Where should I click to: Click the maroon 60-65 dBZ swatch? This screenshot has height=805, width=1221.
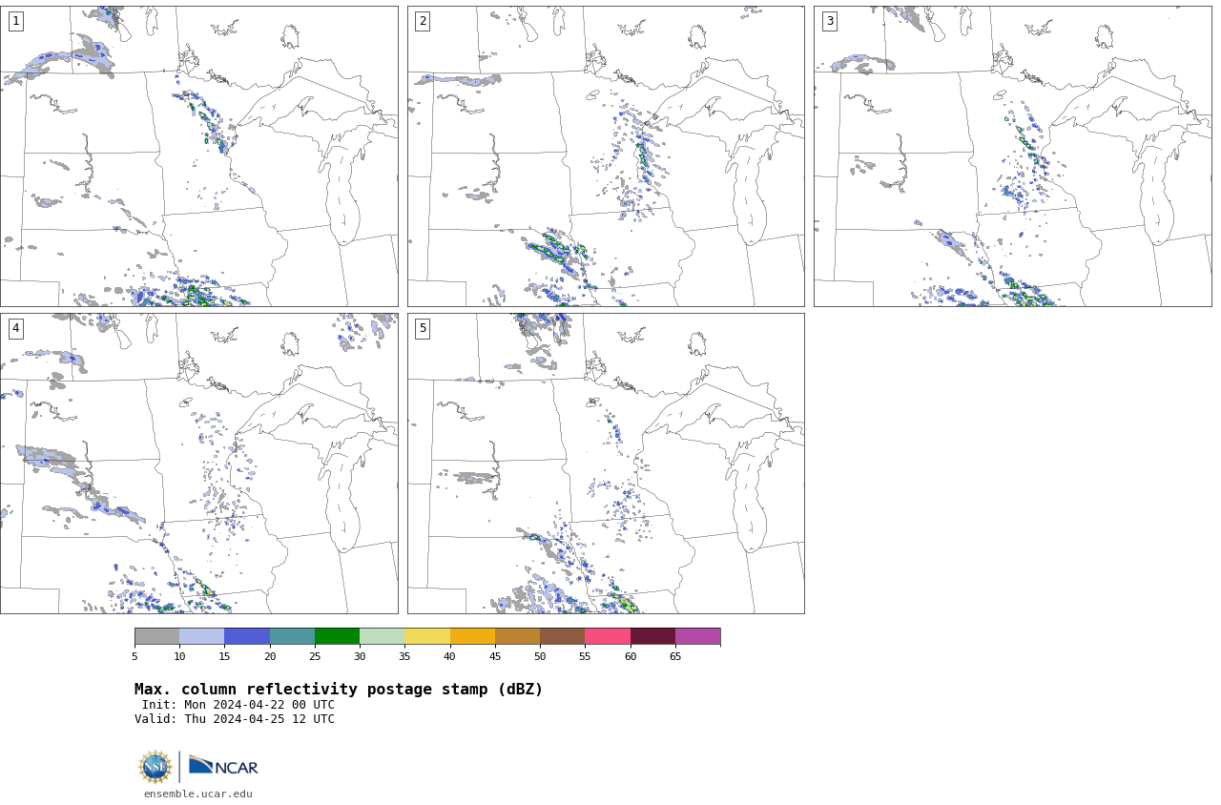(652, 636)
